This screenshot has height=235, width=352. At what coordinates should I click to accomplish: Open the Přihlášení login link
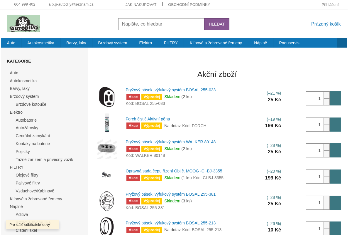tap(330, 4)
